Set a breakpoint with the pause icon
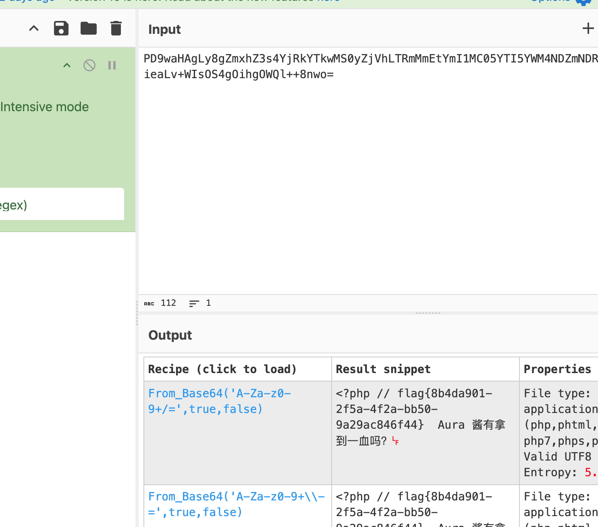This screenshot has width=598, height=527. click(x=112, y=65)
